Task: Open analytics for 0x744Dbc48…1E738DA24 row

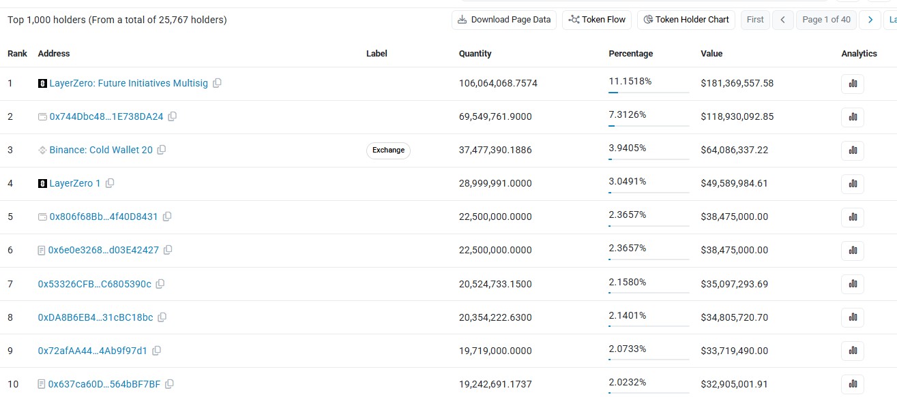Action: click(x=853, y=117)
